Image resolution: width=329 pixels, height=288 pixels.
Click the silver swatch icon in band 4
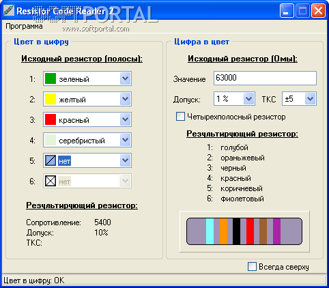(x=51, y=140)
